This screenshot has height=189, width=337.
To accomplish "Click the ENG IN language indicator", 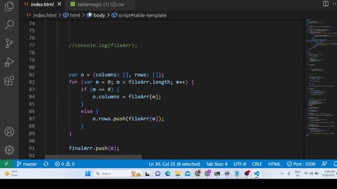I will (x=298, y=173).
